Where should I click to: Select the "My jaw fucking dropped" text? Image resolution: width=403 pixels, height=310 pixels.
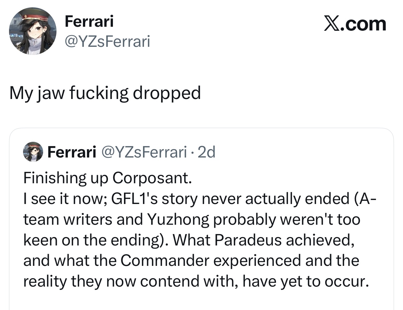pyautogui.click(x=105, y=93)
